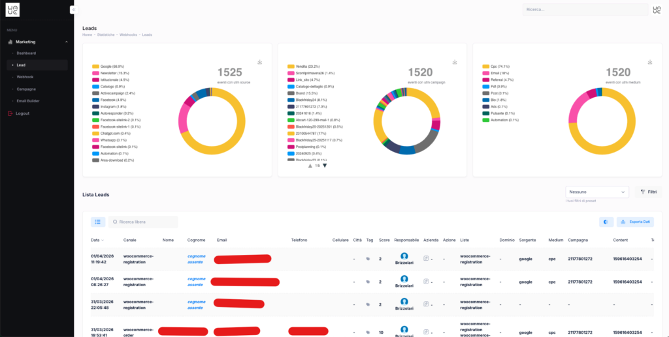The image size is (669, 337).
Task: Click the Filtri button
Action: pyautogui.click(x=648, y=192)
